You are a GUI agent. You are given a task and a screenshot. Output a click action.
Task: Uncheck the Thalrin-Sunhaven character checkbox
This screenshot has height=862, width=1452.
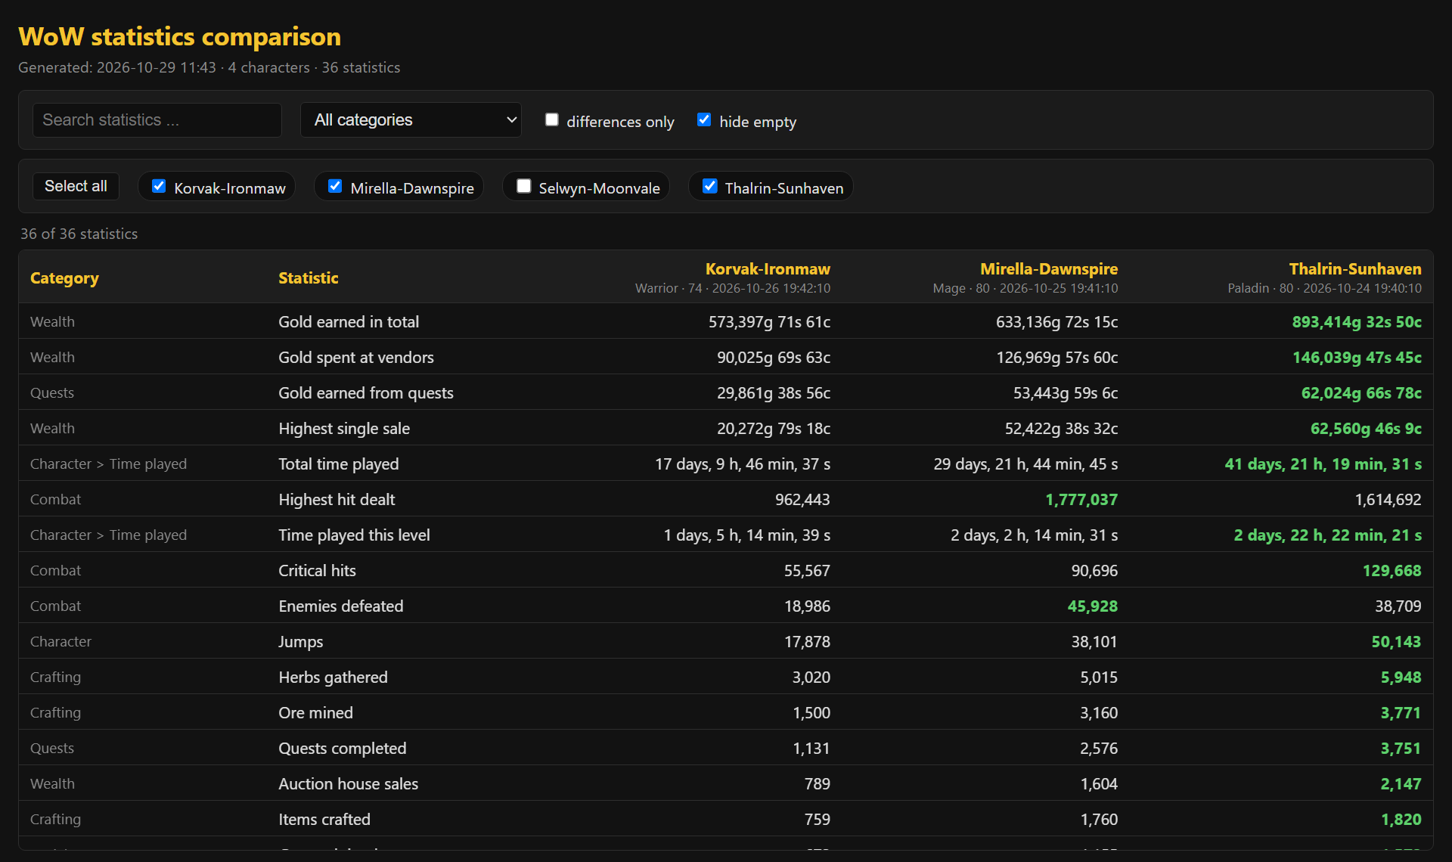[709, 186]
